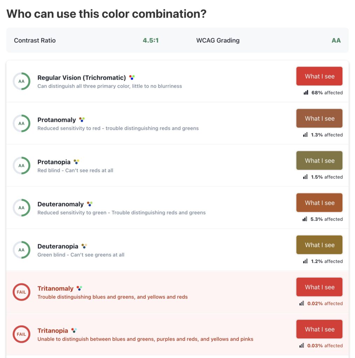
Task: Click the color dots icon beside Regular Vision
Action: pyautogui.click(x=132, y=78)
